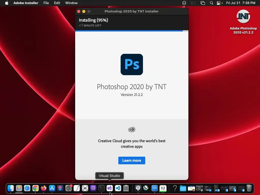This screenshot has width=260, height=195.
Task: Open the Apple menu
Action: 7,3
